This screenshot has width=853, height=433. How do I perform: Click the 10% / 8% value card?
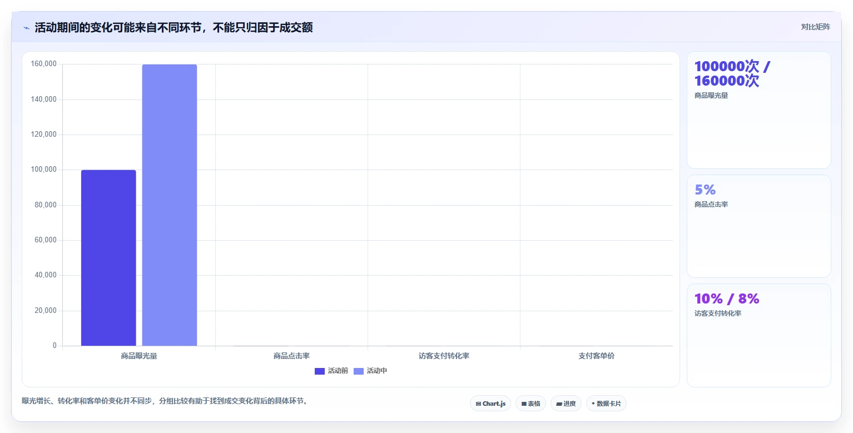pos(759,335)
